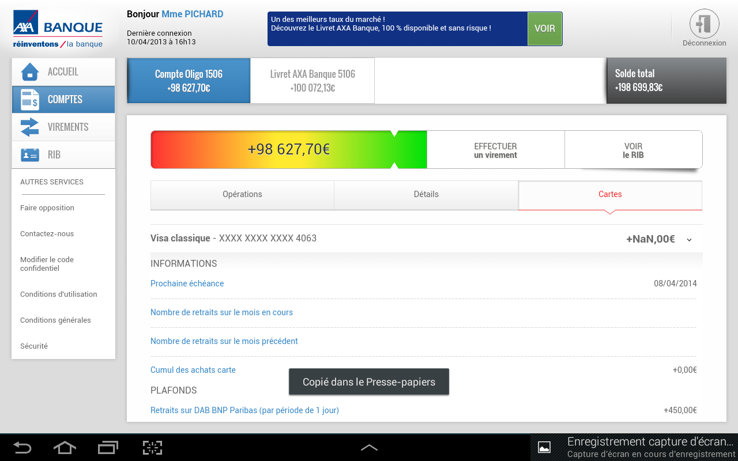Click Nombre de retraits sur le mois en cours
738x461 pixels.
pos(221,312)
